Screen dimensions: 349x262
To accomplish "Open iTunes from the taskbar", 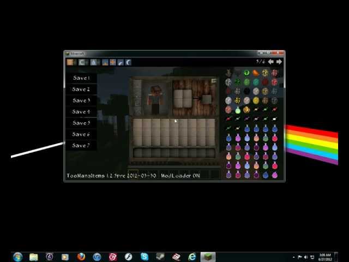I will [x=97, y=257].
